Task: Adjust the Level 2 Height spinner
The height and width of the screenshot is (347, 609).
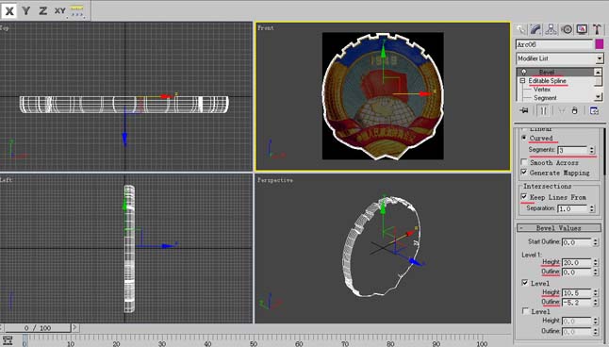Action: click(596, 292)
